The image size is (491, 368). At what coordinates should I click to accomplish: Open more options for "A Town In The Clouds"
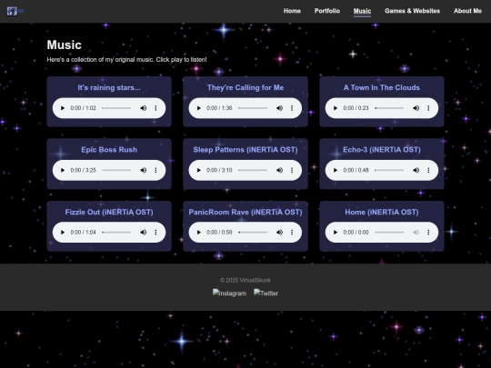click(428, 108)
